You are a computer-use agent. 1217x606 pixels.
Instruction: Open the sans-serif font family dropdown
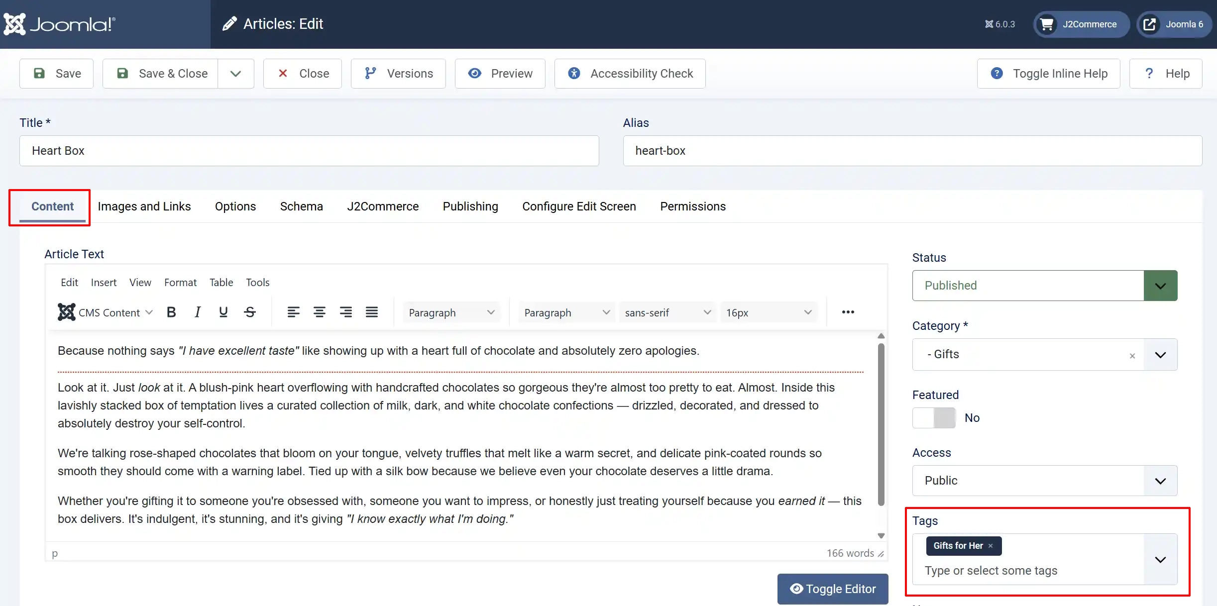click(667, 312)
